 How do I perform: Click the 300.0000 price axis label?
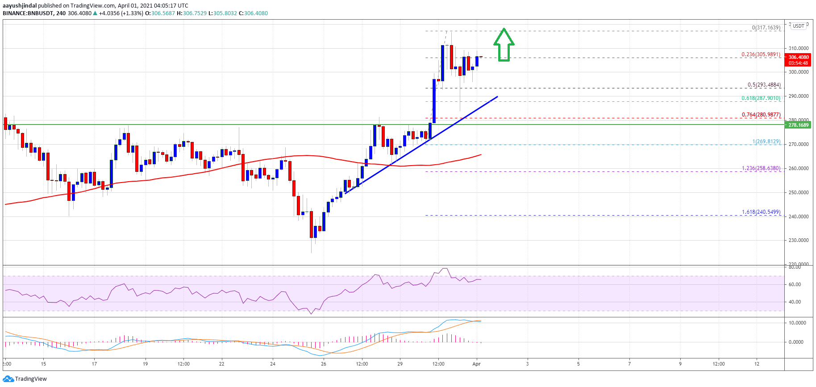[x=799, y=72]
